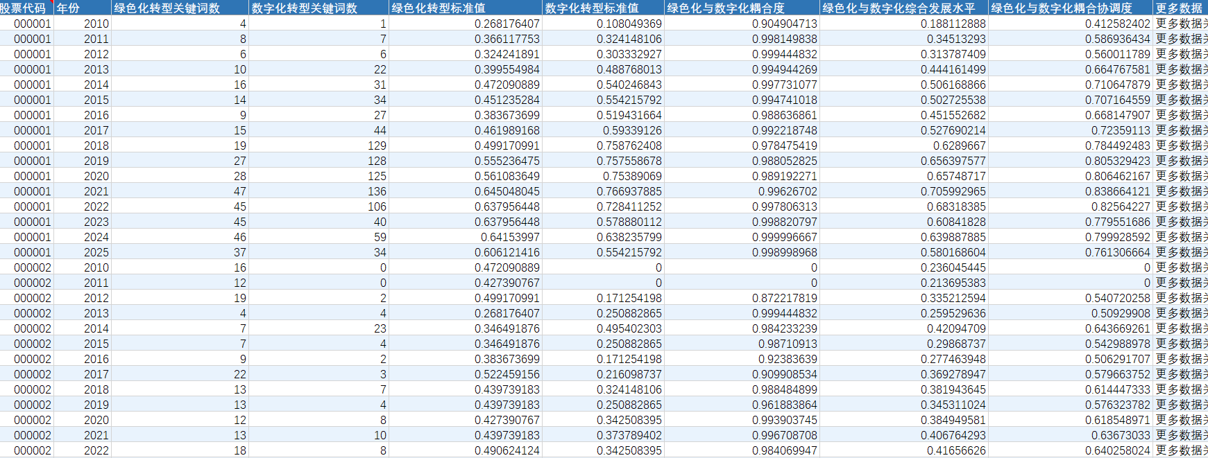This screenshot has height=458, width=1208.
Task: Click on value 0.586936434
Action: click(1070, 39)
